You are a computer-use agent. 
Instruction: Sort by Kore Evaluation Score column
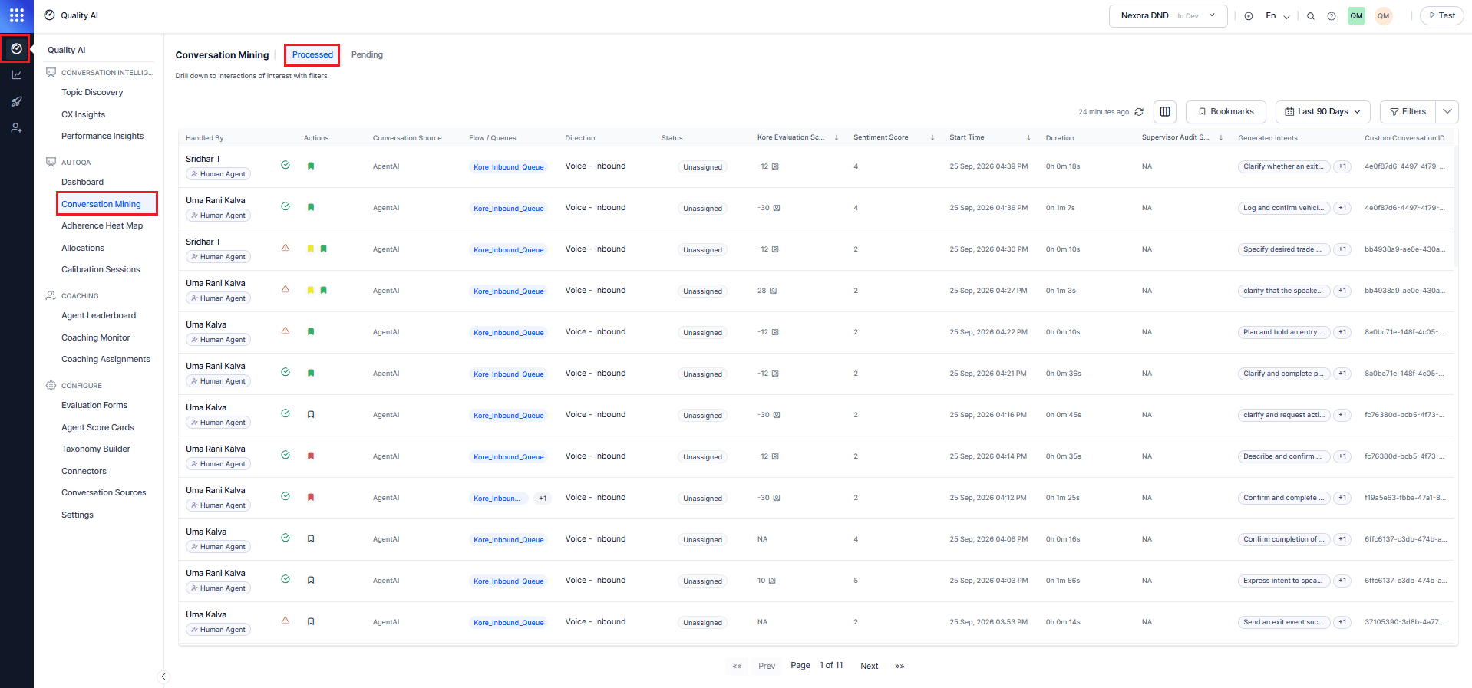(837, 138)
